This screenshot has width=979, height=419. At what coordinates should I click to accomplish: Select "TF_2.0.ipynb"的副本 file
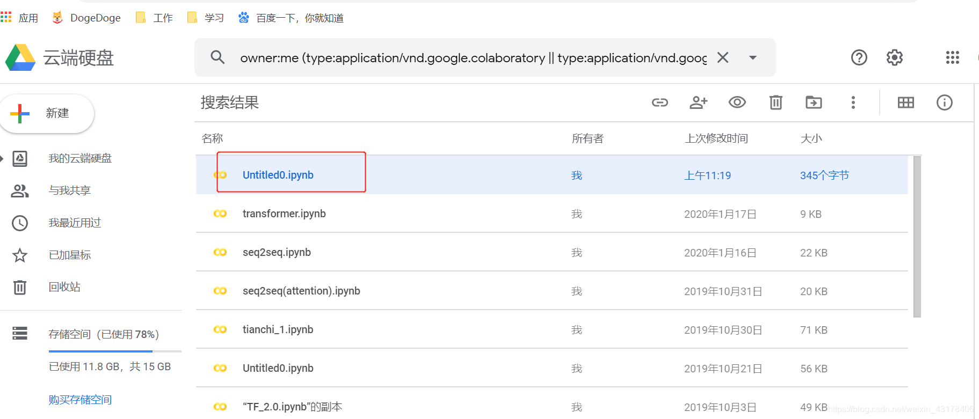coord(552,403)
